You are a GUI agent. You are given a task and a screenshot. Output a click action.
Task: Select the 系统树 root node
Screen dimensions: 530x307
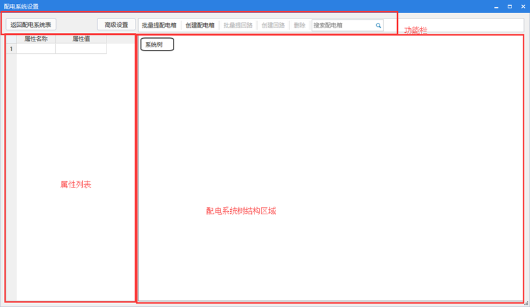point(157,45)
